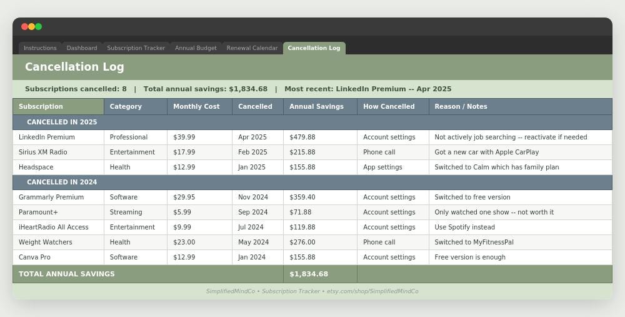Select the Sep 2024 cancelled date
This screenshot has width=625, height=317.
tap(258, 213)
